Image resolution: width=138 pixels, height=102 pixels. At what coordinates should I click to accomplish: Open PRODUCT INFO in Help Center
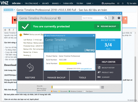[107, 72]
